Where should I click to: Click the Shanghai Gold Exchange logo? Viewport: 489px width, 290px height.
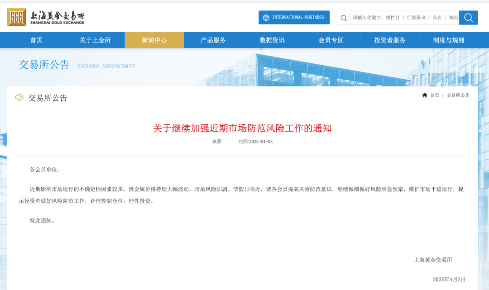click(x=46, y=17)
